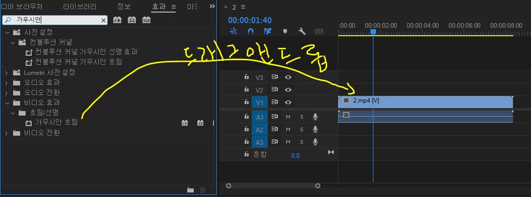Toggle sync lock for track V1
Screen dimensions: 531x197
click(x=274, y=102)
